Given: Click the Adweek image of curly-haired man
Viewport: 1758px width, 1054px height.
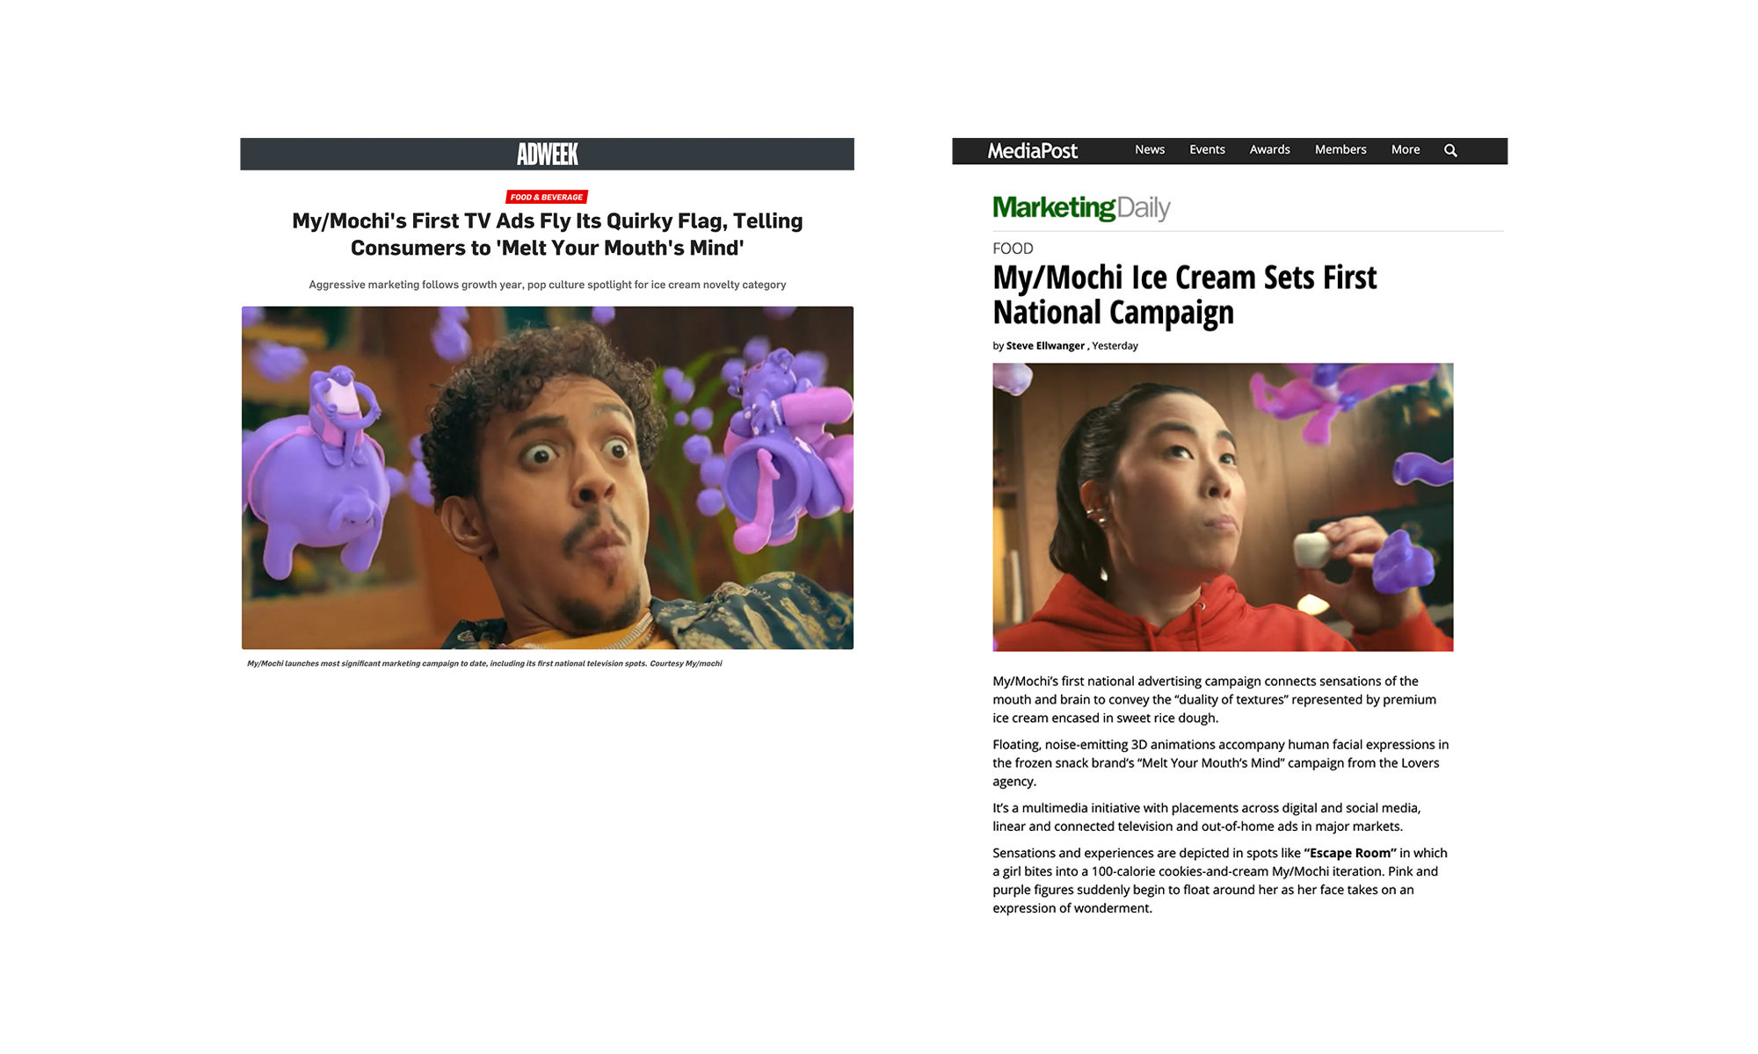Looking at the screenshot, I should tap(547, 478).
